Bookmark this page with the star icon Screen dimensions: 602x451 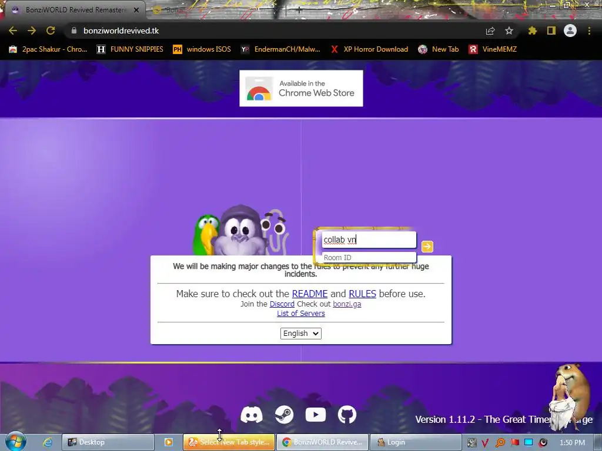pyautogui.click(x=509, y=31)
